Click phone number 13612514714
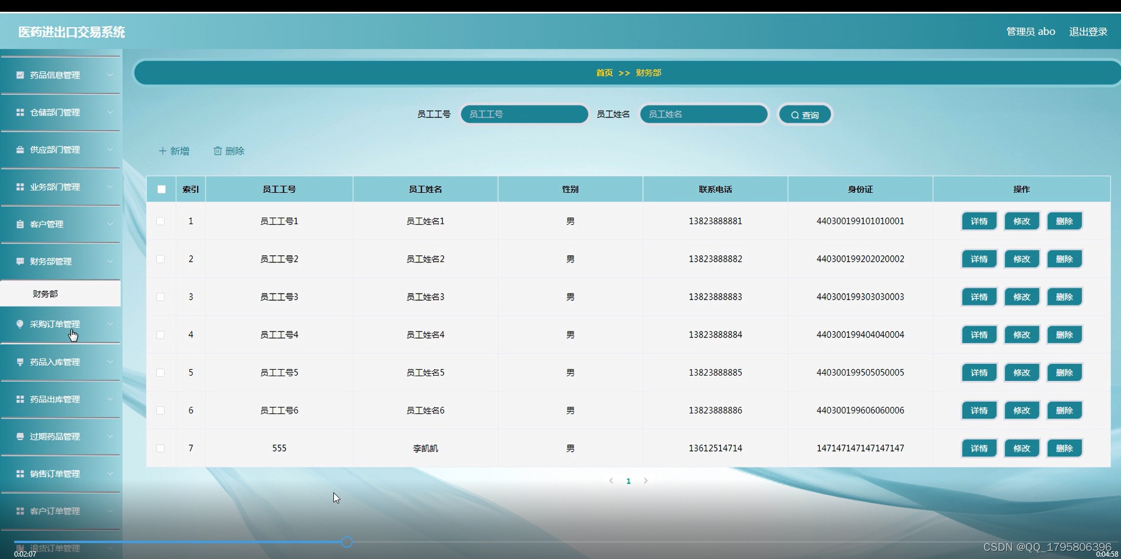This screenshot has height=559, width=1121. (x=715, y=448)
